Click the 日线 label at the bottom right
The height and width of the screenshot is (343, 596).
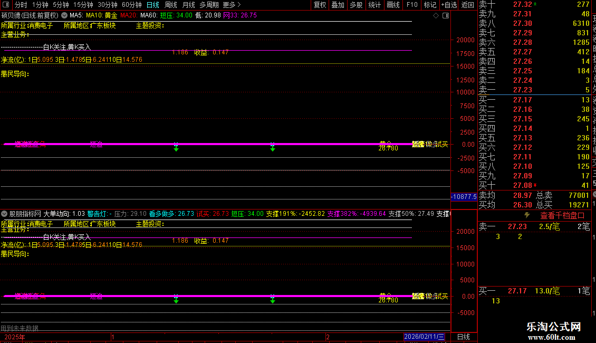[x=463, y=337]
